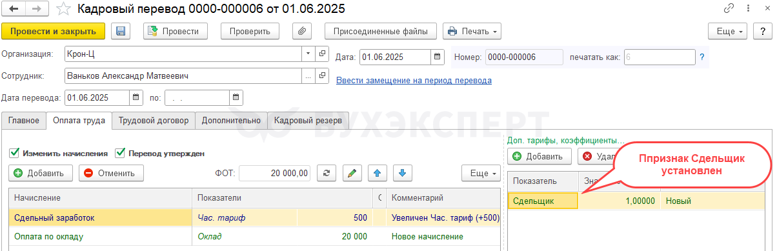777x251 pixels.
Task: Uncheck the Перевод утвержден checkbox
Action: point(119,154)
